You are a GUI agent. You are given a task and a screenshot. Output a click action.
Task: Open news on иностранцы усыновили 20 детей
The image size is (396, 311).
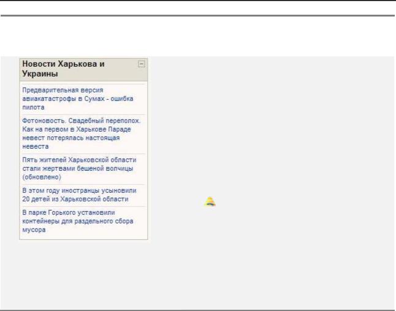tap(79, 195)
